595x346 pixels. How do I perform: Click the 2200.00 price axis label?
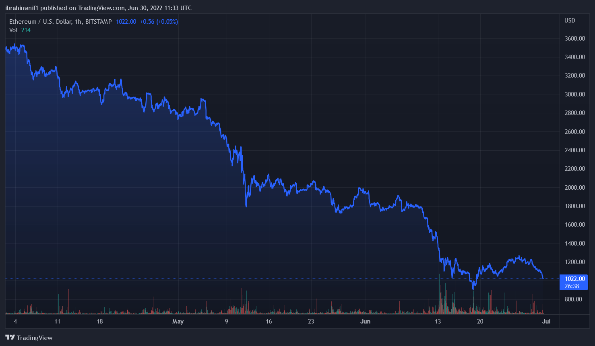tap(575, 169)
